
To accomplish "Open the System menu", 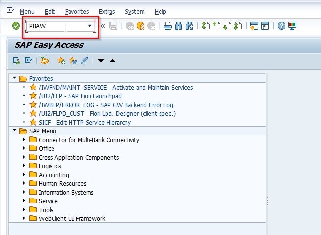I will pos(135,12).
